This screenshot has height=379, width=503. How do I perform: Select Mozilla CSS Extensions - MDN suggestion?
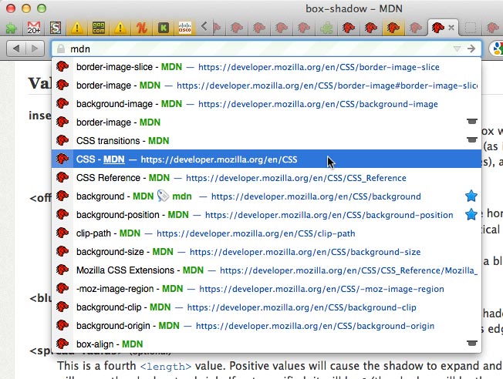267,270
